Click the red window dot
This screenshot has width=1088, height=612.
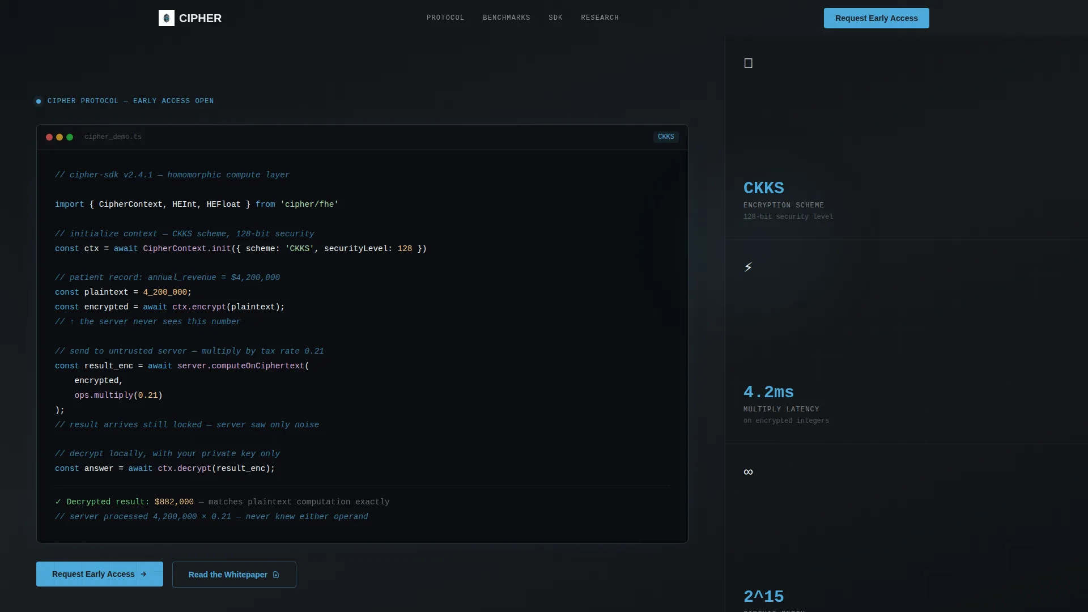click(x=49, y=137)
